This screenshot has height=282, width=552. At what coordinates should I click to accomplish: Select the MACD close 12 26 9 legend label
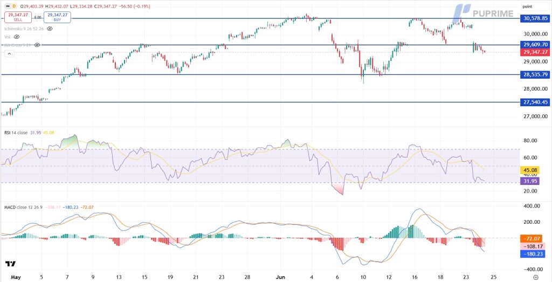[x=23, y=208]
